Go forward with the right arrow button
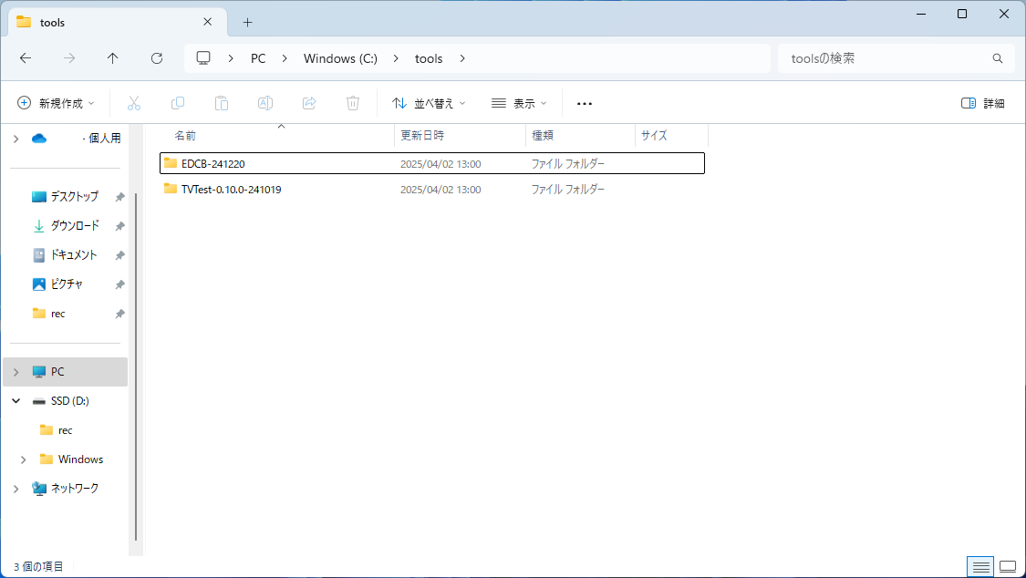 click(68, 58)
